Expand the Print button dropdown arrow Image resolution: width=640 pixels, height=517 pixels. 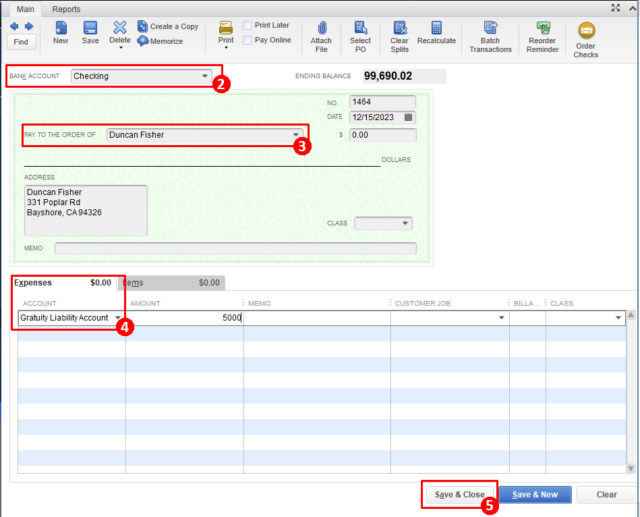tap(226, 48)
